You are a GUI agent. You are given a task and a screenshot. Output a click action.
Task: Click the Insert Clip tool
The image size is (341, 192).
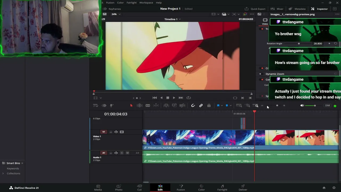point(166,106)
